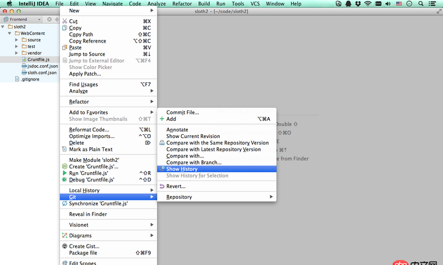Click the battery status icon
This screenshot has height=265, width=443.
pos(378,4)
